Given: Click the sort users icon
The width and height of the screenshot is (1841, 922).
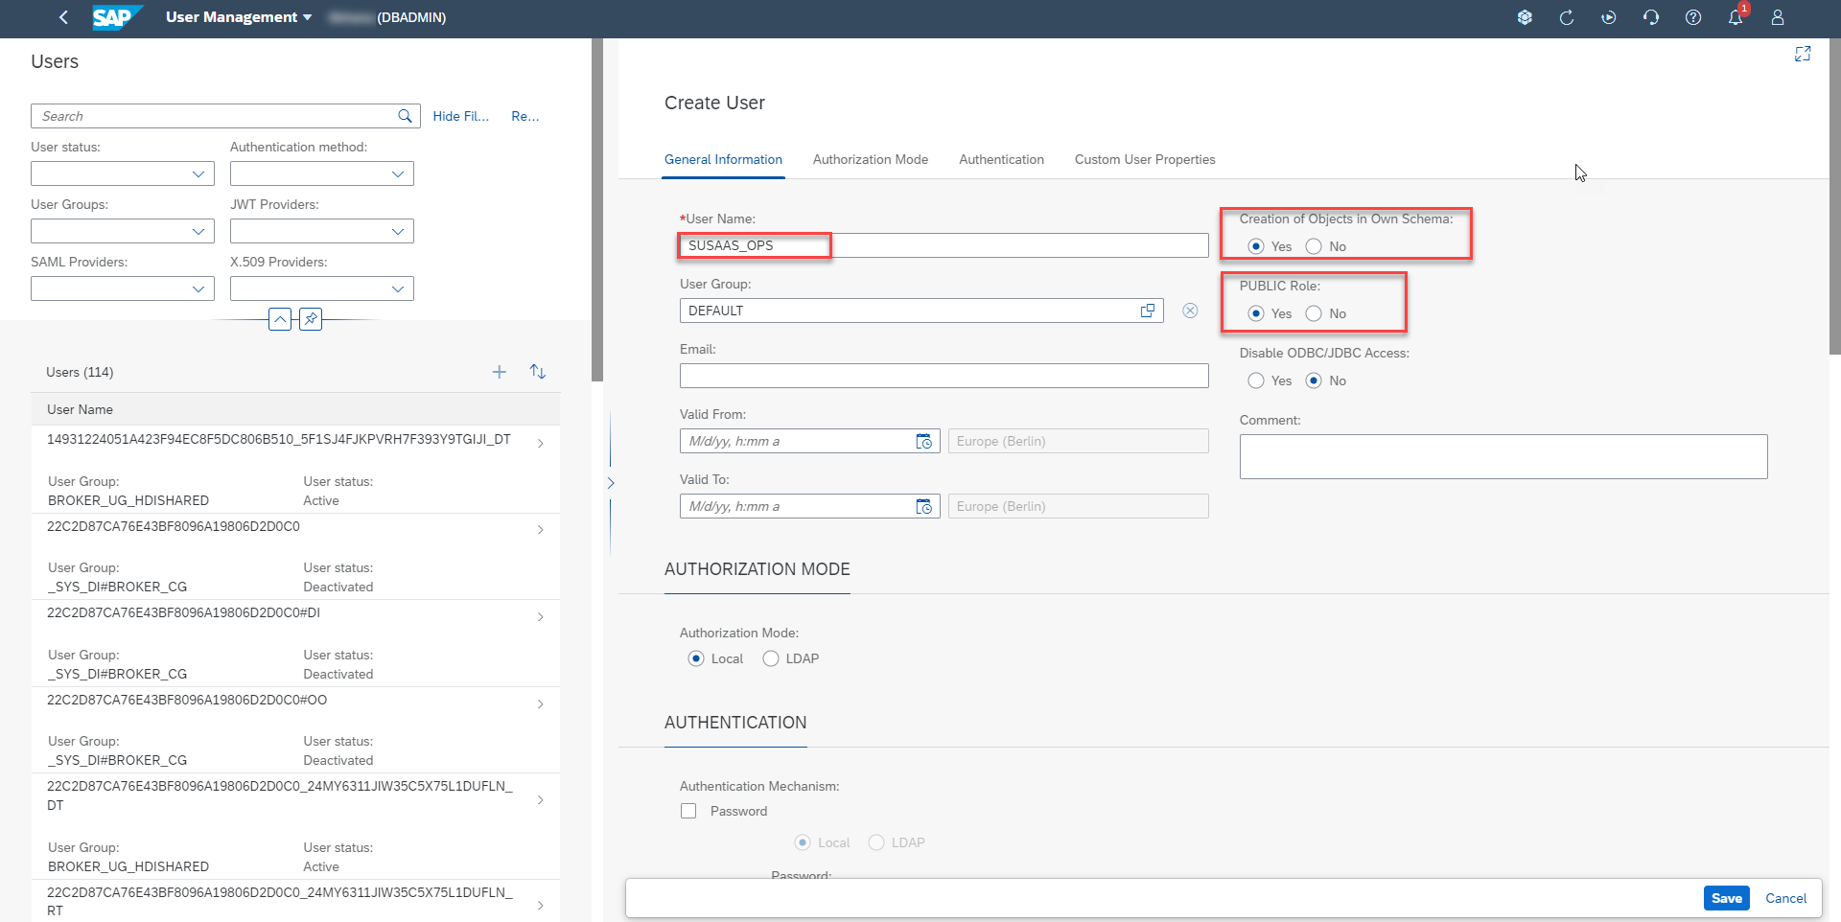Looking at the screenshot, I should (538, 372).
